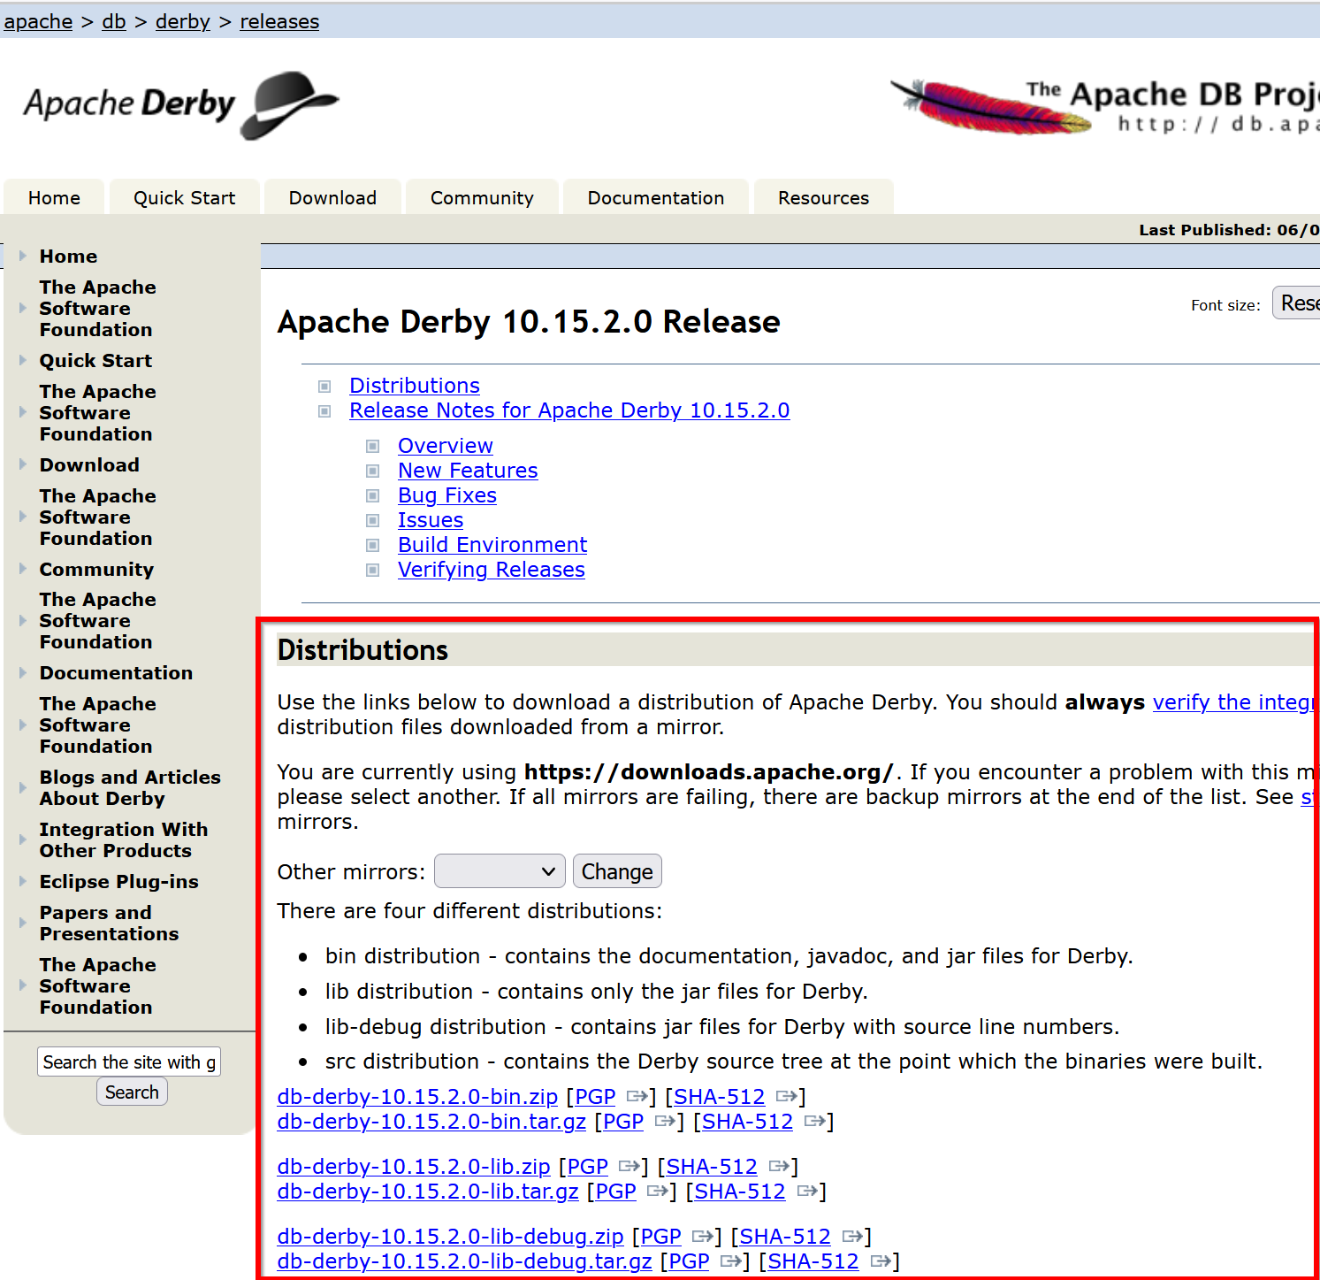The width and height of the screenshot is (1320, 1280).
Task: Click external link icon after lib.tar.gz SHA-512
Action: point(806,1192)
